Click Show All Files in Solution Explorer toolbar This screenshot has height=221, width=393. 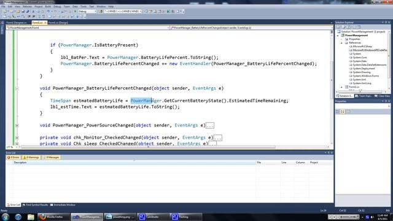tap(344, 27)
